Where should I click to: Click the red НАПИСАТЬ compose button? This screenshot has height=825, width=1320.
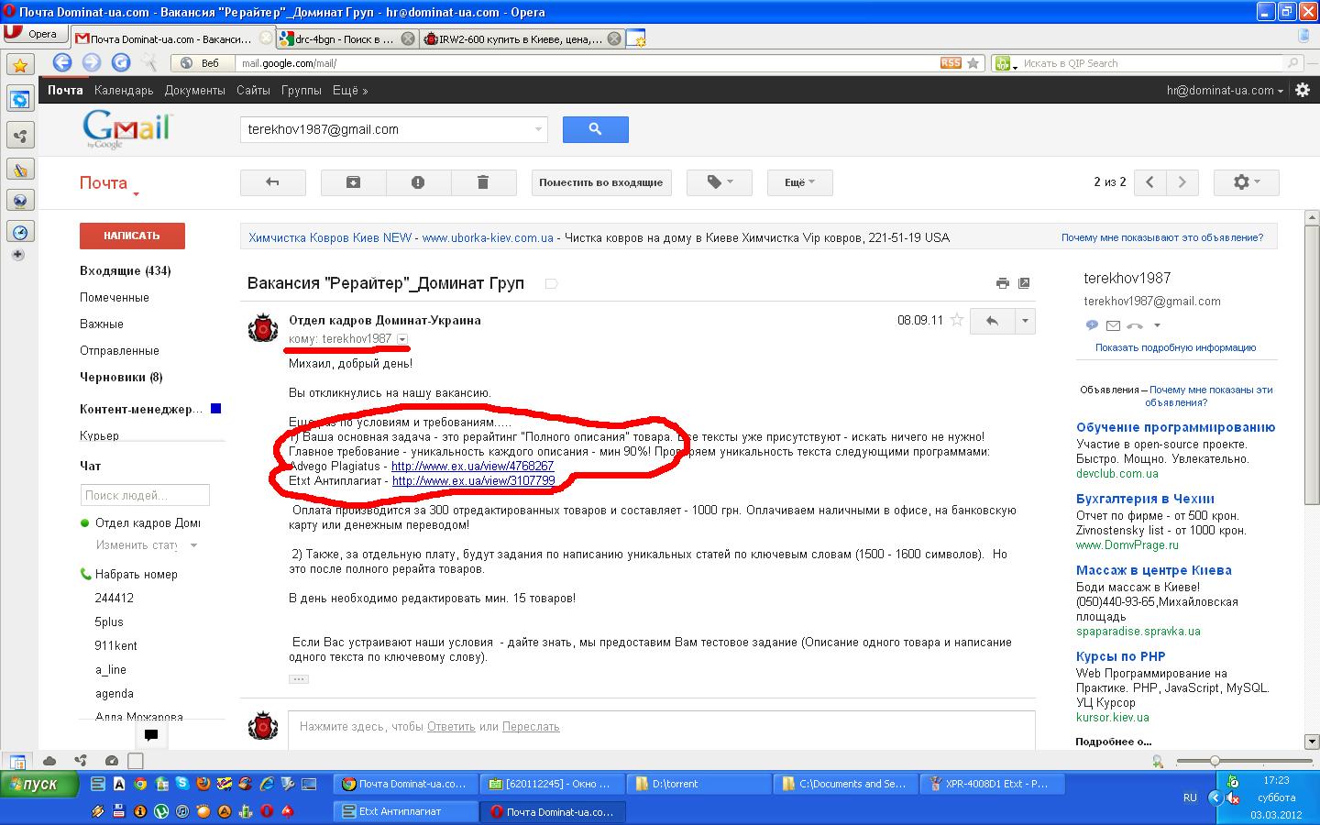(132, 236)
